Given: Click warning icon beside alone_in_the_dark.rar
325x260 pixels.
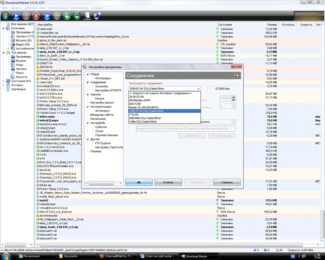Looking at the screenshot, I should pyautogui.click(x=38, y=40).
